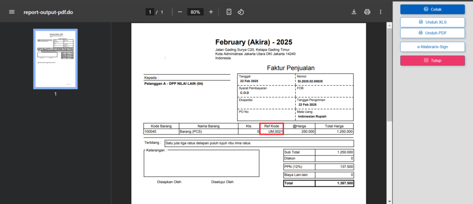Click the print icon in PDF toolbar
The width and height of the screenshot is (473, 204).
click(367, 12)
